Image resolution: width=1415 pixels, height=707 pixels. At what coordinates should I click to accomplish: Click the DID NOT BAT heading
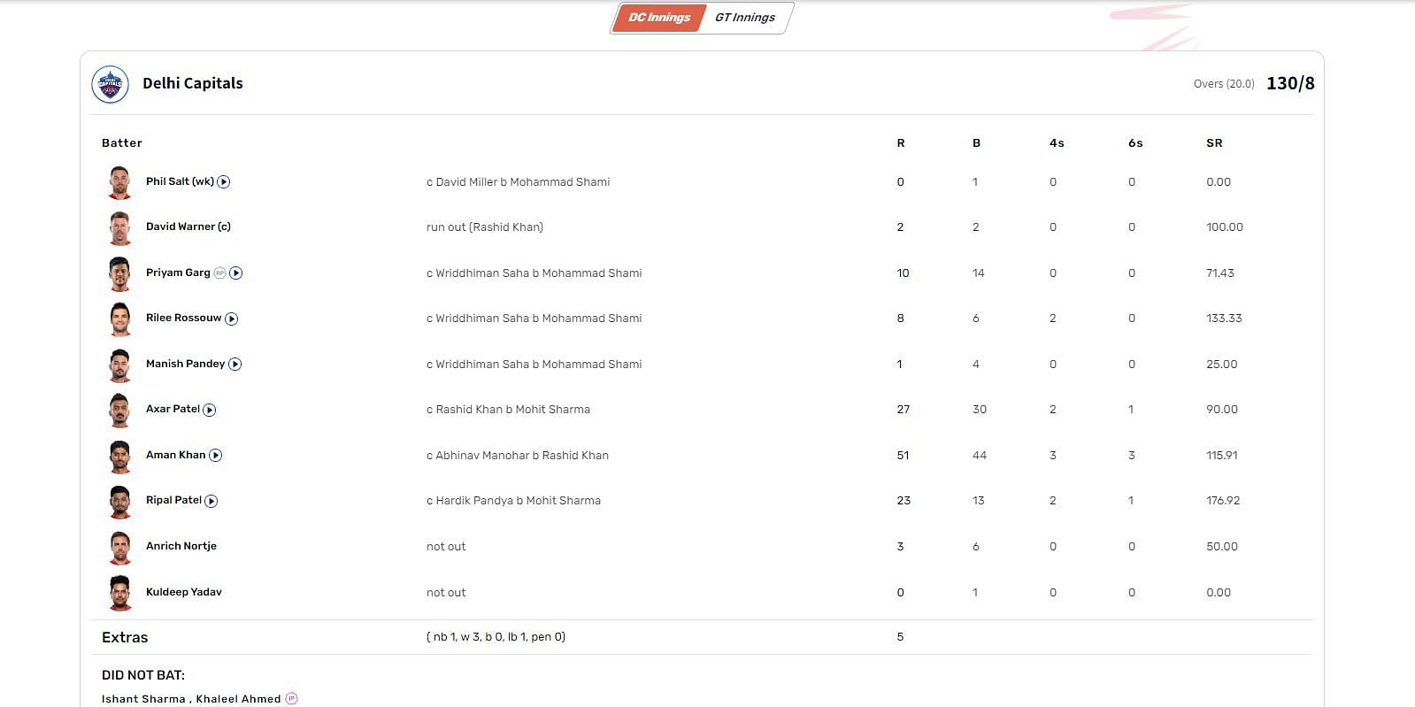143,675
